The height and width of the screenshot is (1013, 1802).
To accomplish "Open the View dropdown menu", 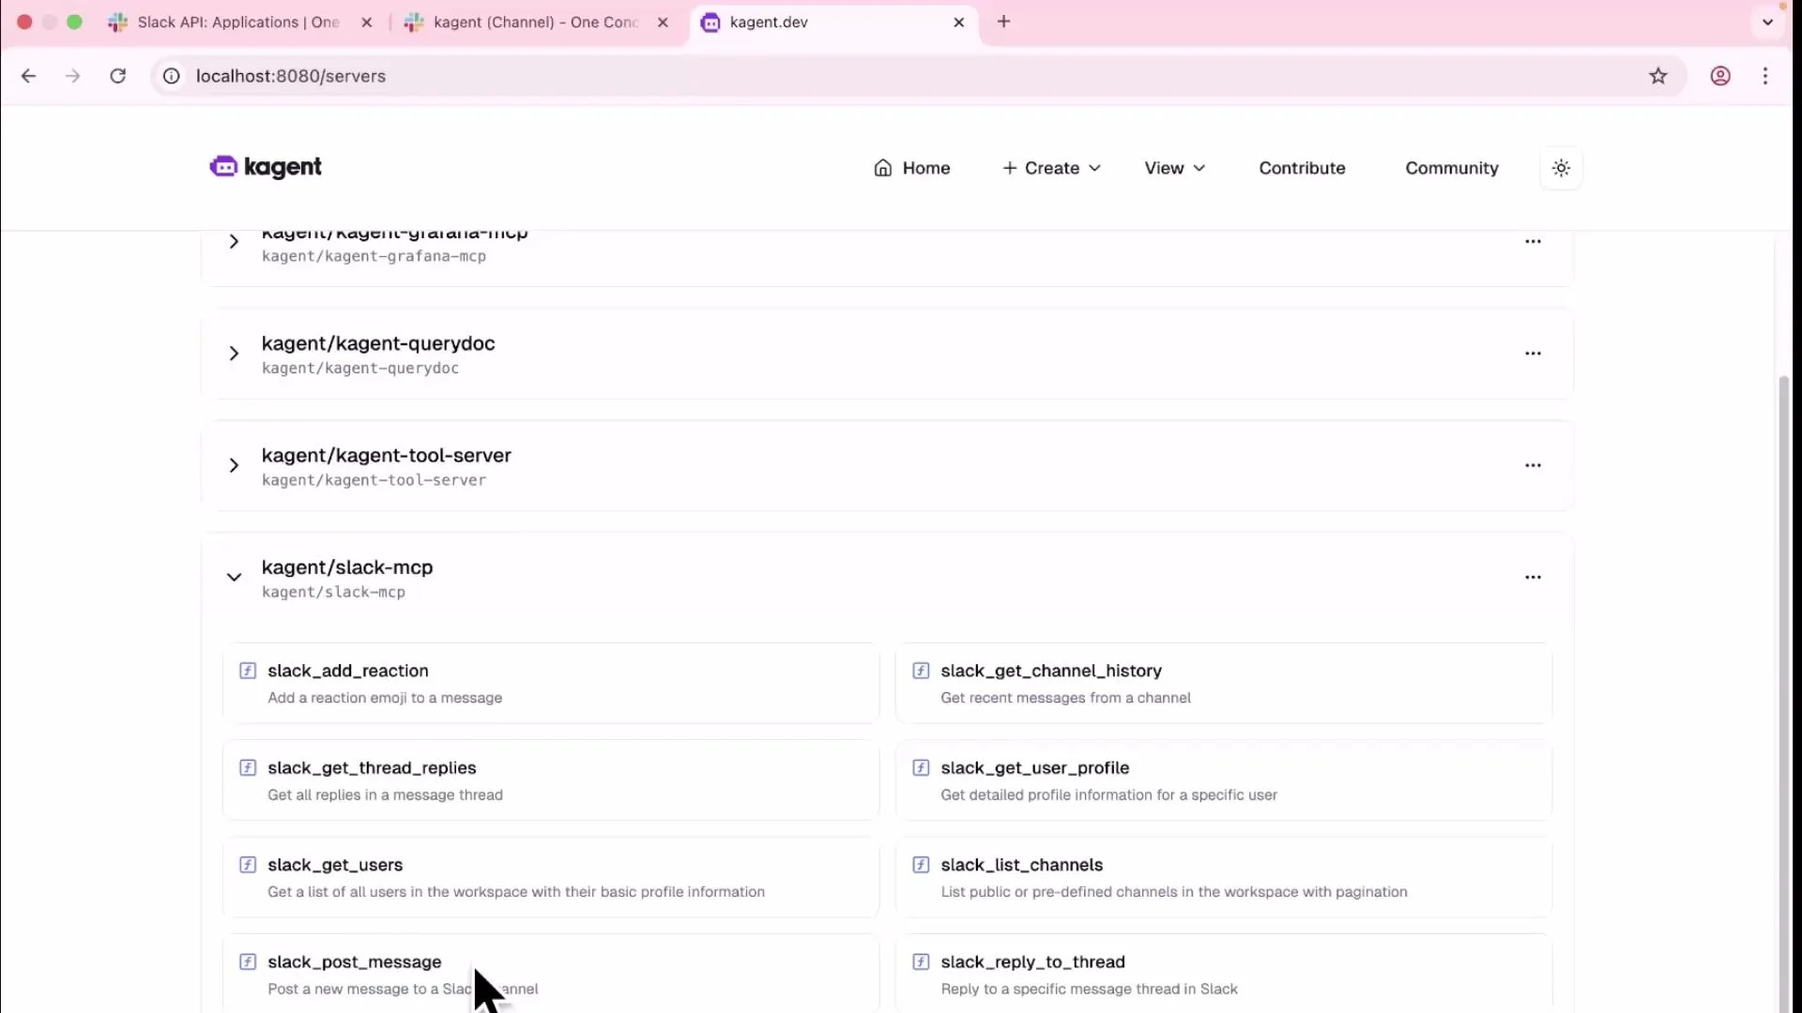I will click(x=1174, y=168).
